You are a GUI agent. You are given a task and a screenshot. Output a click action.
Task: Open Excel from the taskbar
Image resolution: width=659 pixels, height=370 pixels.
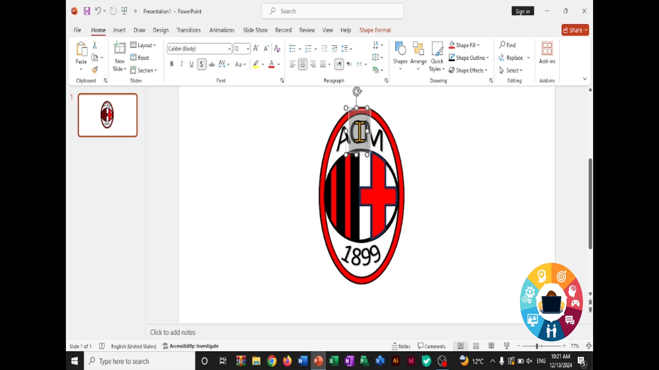pos(334,361)
